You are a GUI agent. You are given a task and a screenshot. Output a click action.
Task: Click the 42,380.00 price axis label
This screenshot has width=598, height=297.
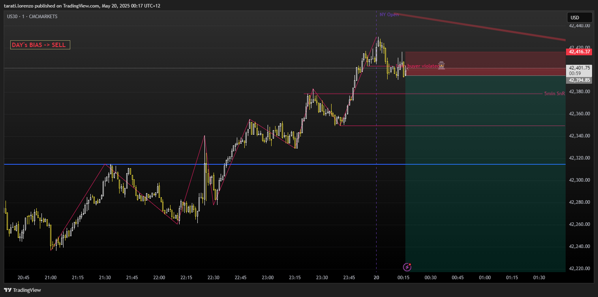(x=579, y=92)
